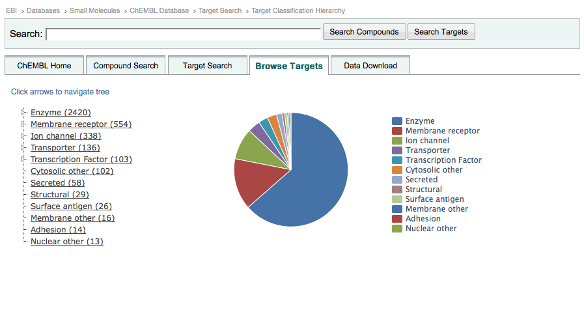The width and height of the screenshot is (584, 310).
Task: Switch to the ChEMBL Home tab
Action: pos(44,66)
